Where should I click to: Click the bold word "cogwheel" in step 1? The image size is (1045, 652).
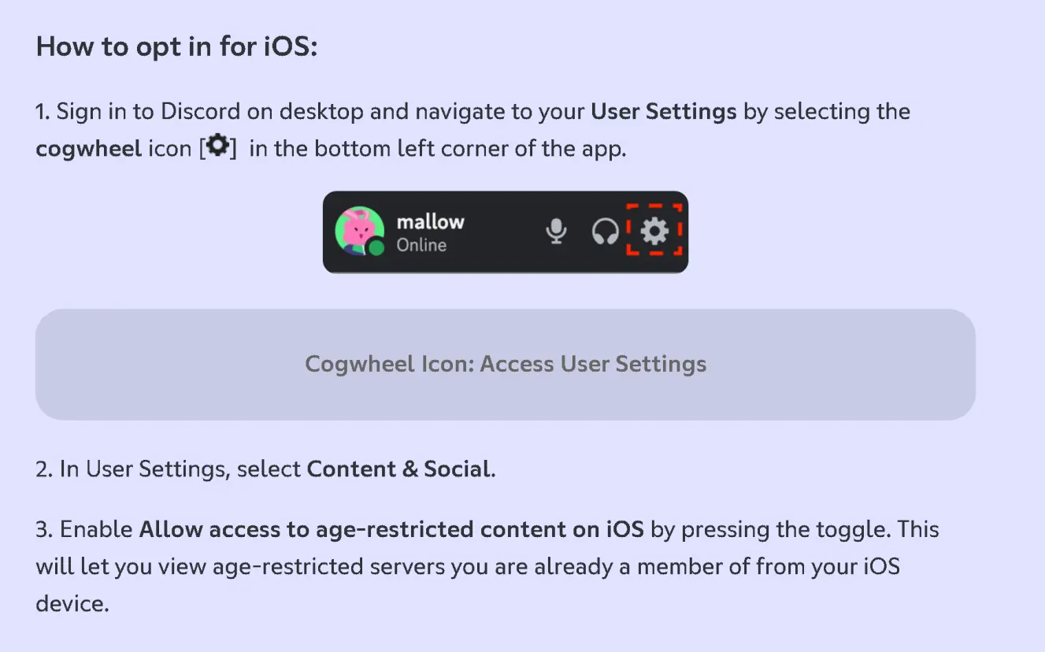89,148
